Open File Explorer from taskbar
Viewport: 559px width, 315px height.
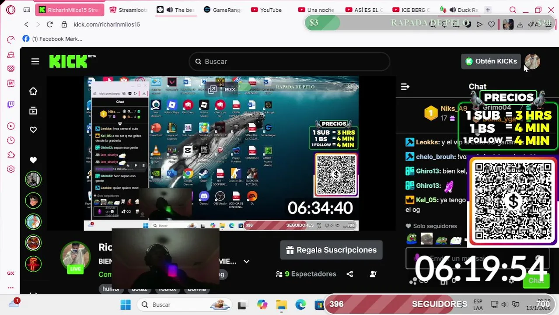click(x=281, y=305)
